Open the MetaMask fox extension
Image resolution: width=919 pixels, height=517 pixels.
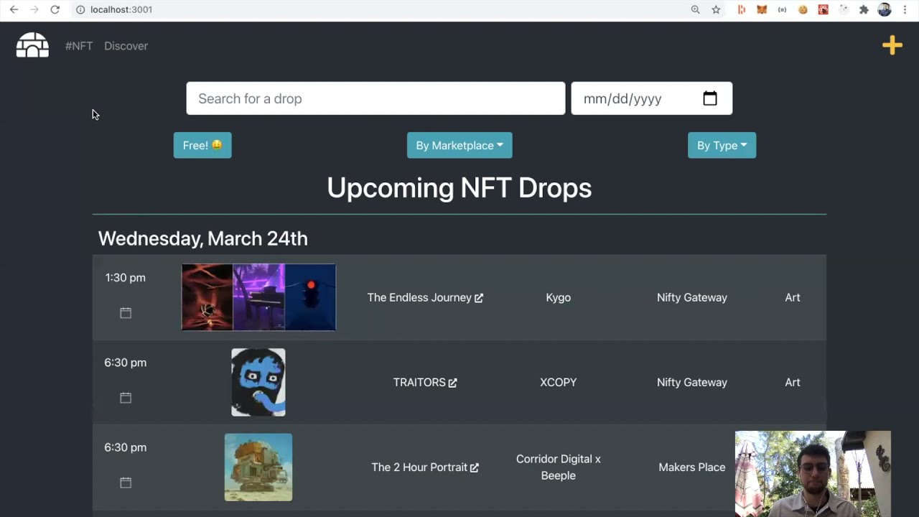pos(762,9)
